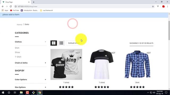This screenshot has width=170, height=95.
Task: Open network status tray icon
Action: [151, 93]
